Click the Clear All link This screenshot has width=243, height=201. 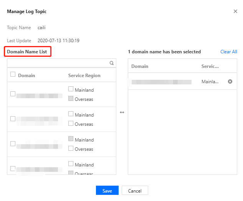coord(228,52)
